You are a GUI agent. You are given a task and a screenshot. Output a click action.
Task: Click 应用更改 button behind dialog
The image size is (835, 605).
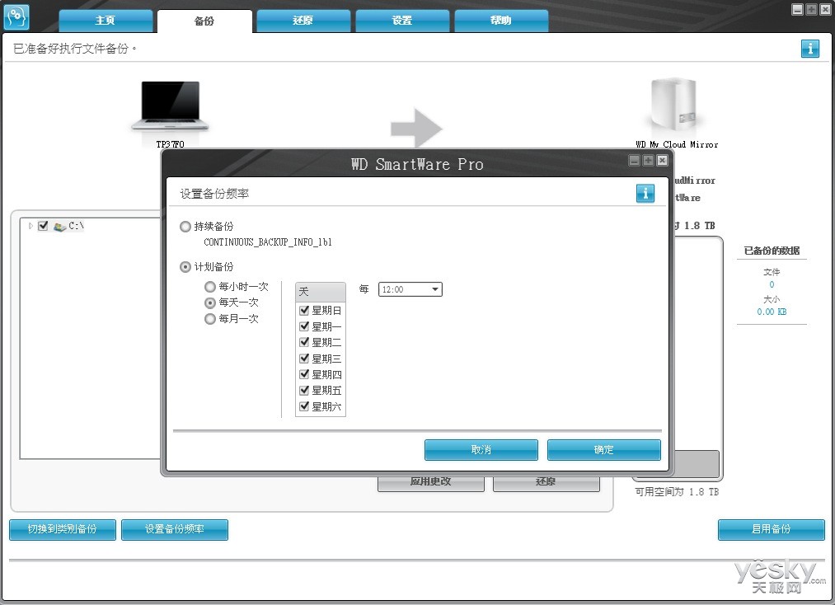(x=431, y=482)
